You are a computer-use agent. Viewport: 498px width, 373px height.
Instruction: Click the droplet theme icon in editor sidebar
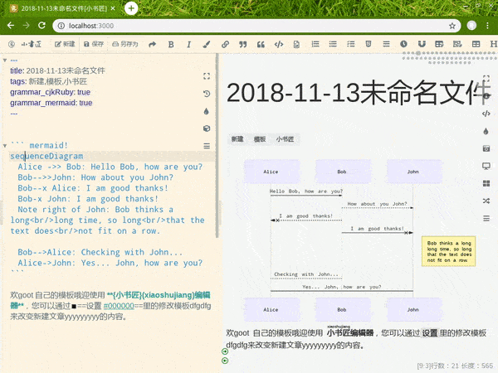207,111
